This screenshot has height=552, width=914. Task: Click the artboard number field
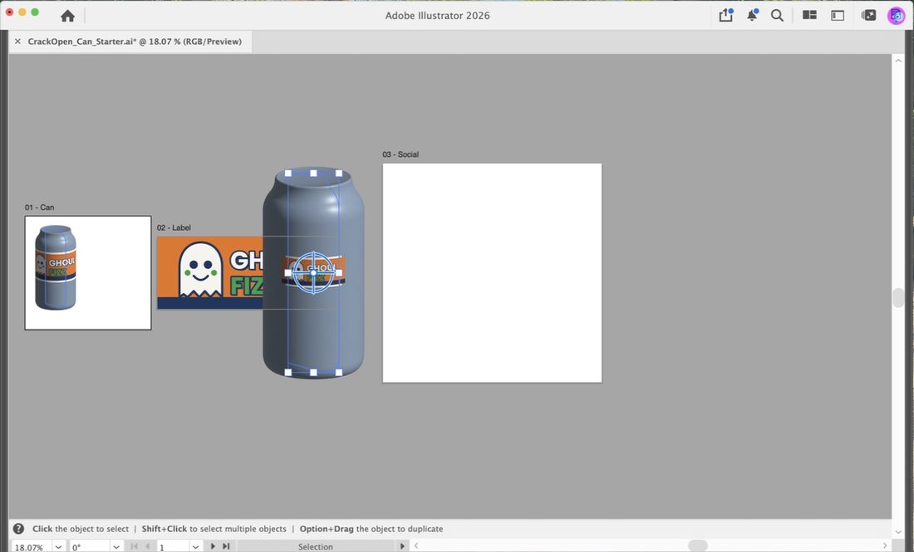173,547
